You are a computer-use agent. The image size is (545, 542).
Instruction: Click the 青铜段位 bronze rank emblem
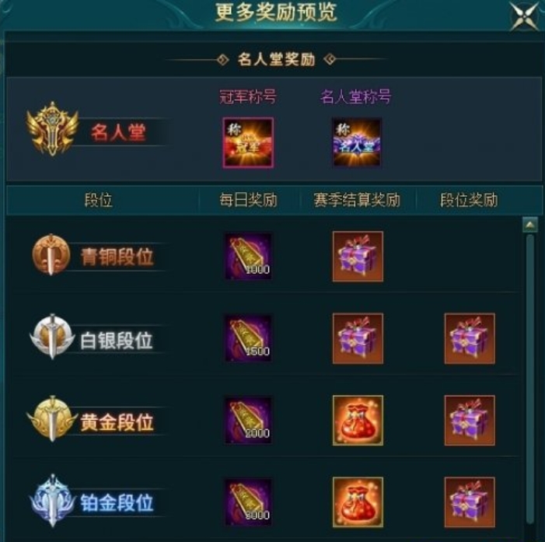[51, 254]
